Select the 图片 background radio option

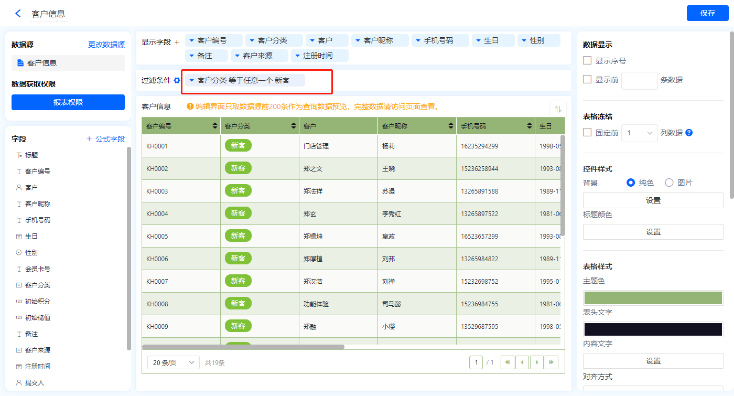(669, 183)
